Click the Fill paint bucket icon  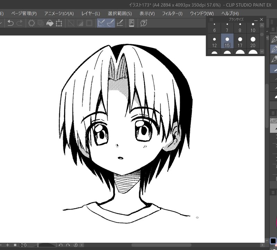50,23
